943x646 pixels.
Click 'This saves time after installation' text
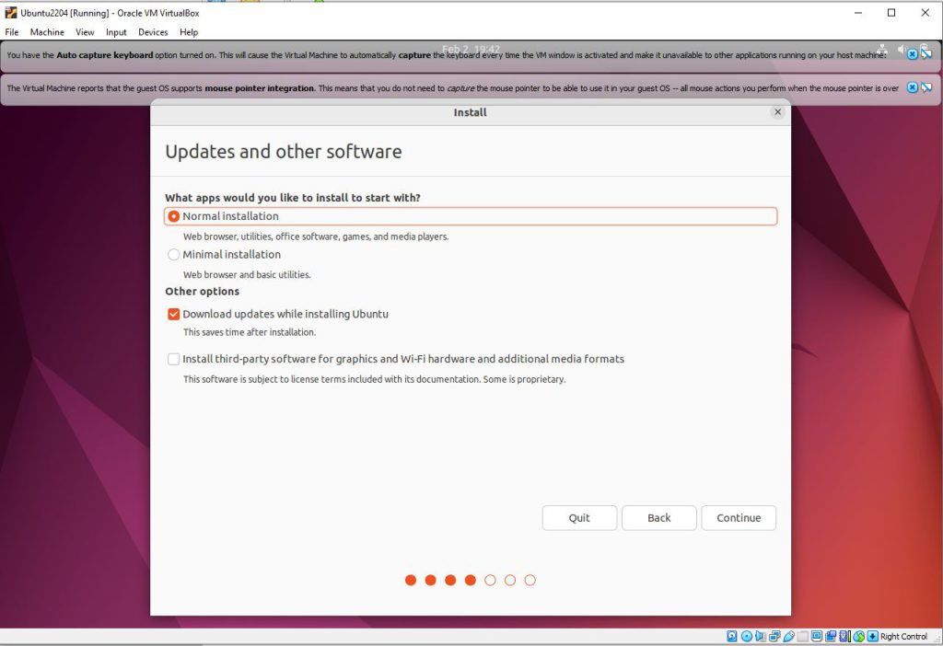(x=250, y=332)
